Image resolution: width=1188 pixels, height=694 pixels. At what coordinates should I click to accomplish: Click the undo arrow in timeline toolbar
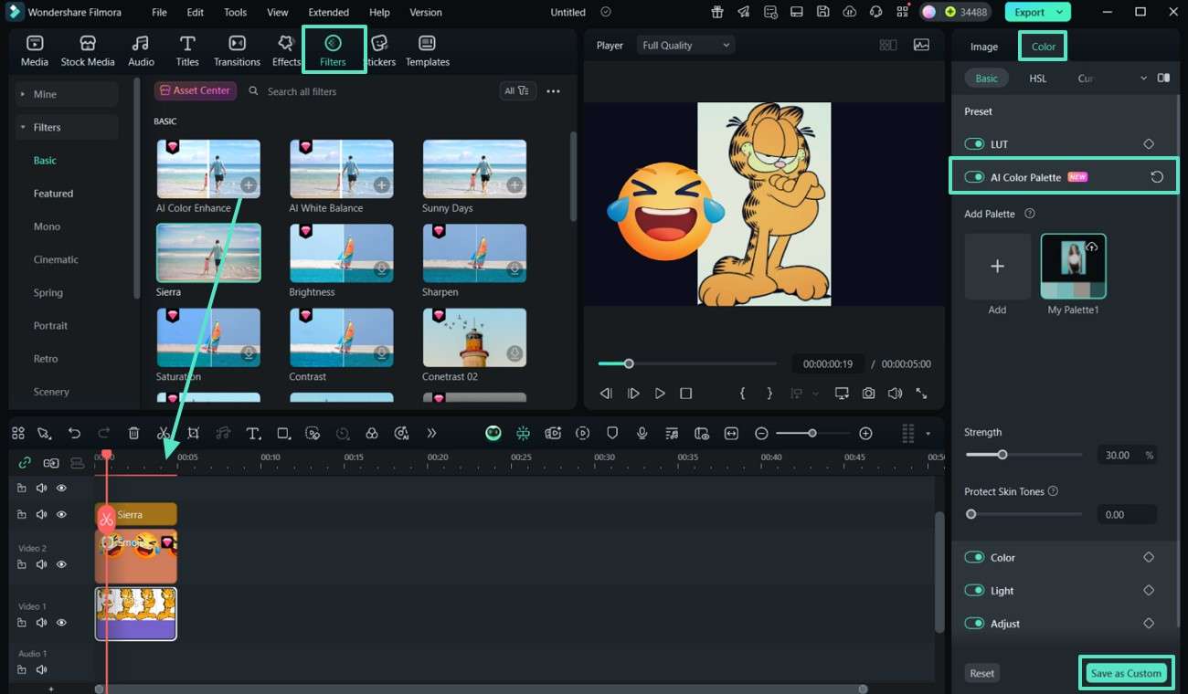[x=75, y=433]
